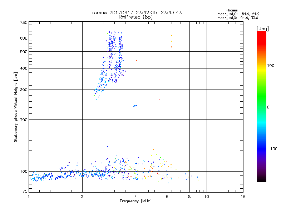Click the phase colorbar gradient
This screenshot has width=286, height=214.
pyautogui.click(x=262, y=106)
